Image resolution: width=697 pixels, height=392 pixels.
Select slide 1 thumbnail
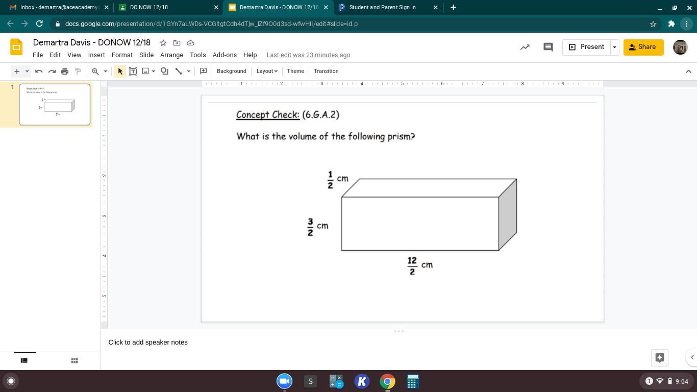[x=55, y=105]
